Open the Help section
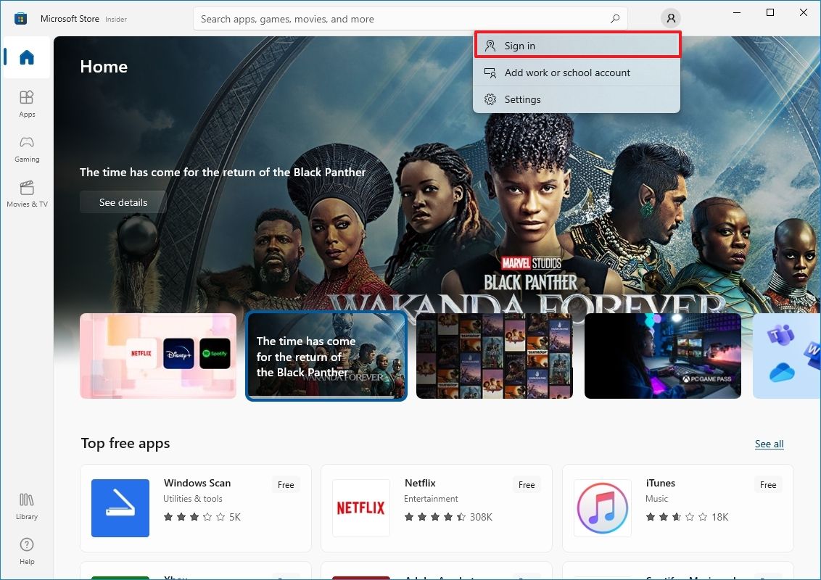Image resolution: width=821 pixels, height=580 pixels. [26, 549]
